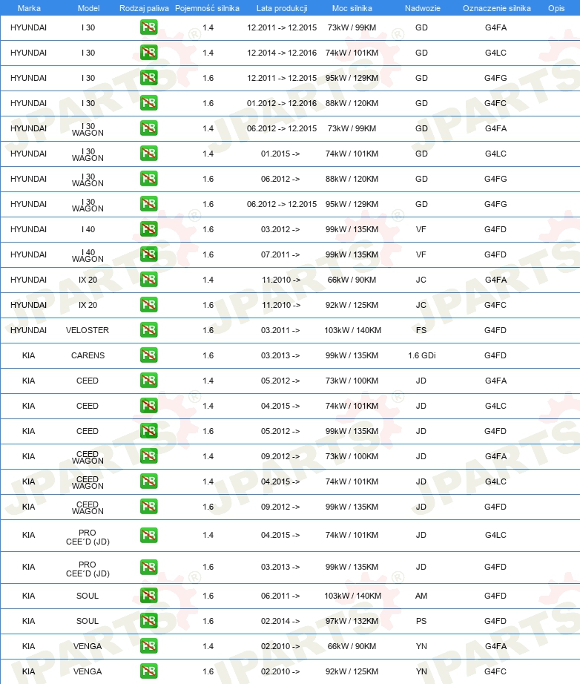The width and height of the screenshot is (580, 684).
Task: Click fuel icon in I 40 Wagon row
Action: (148, 254)
